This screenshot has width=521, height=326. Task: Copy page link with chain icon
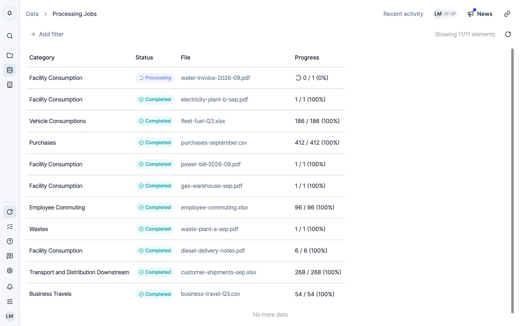point(507,14)
